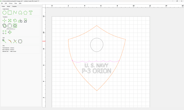Switch to the Model tab

click(9, 6)
